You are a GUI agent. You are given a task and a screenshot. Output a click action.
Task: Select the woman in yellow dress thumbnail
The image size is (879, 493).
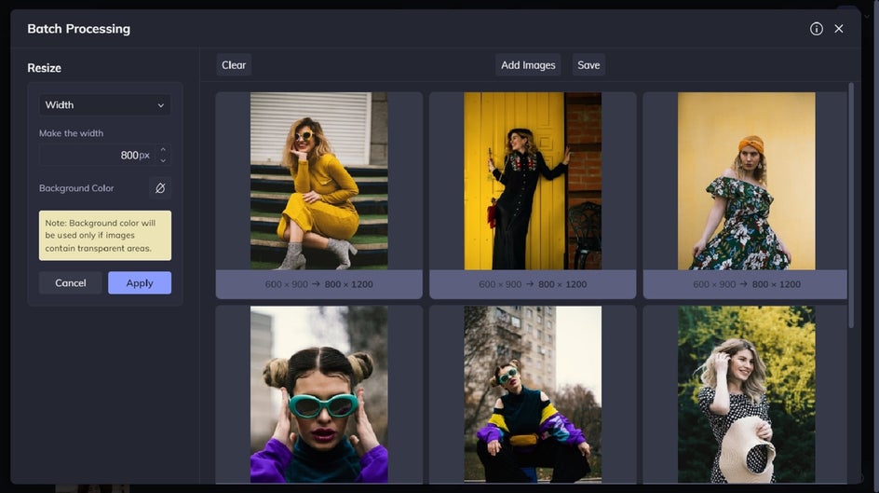click(x=319, y=181)
